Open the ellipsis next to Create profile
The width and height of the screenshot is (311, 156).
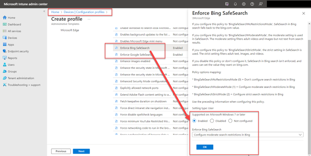(x=89, y=19)
